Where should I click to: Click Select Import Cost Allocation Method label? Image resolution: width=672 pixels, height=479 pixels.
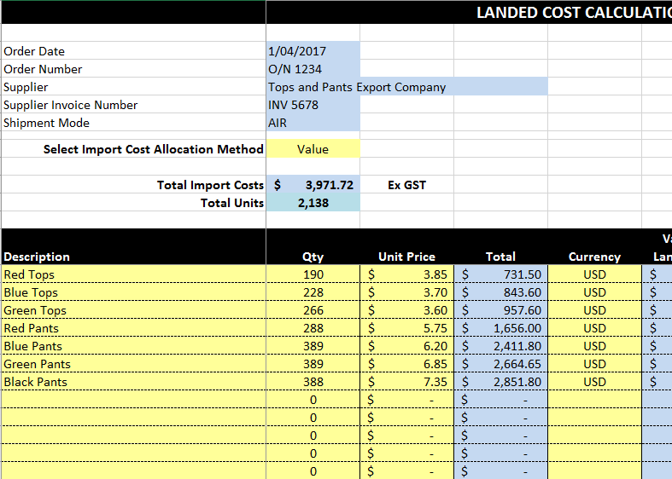click(154, 149)
